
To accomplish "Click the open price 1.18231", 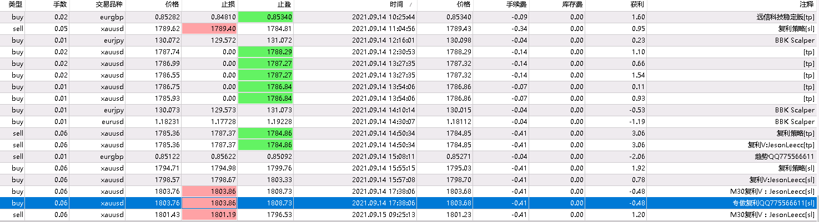I will 168,121.
